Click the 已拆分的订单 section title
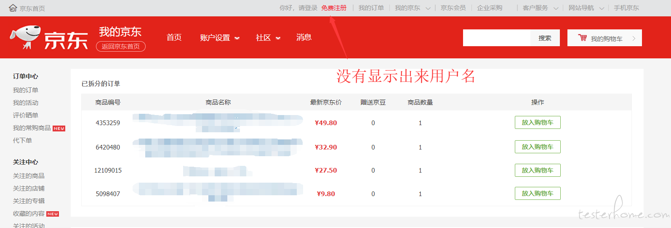671x228 pixels. pyautogui.click(x=101, y=84)
